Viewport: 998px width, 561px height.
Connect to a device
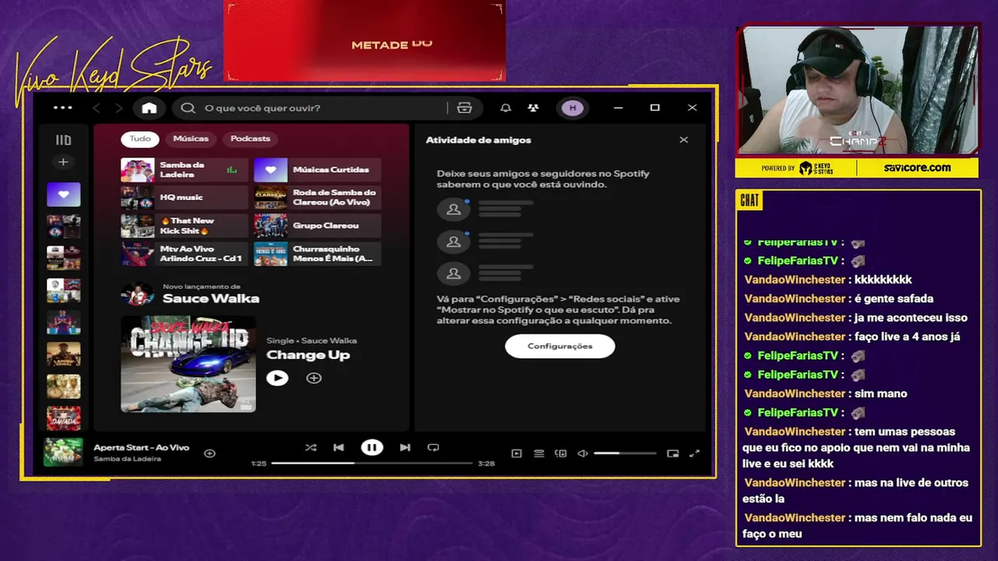click(561, 453)
